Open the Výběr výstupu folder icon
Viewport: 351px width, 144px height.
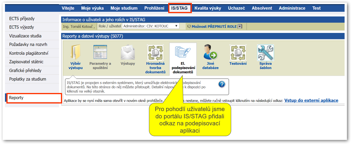76,52
